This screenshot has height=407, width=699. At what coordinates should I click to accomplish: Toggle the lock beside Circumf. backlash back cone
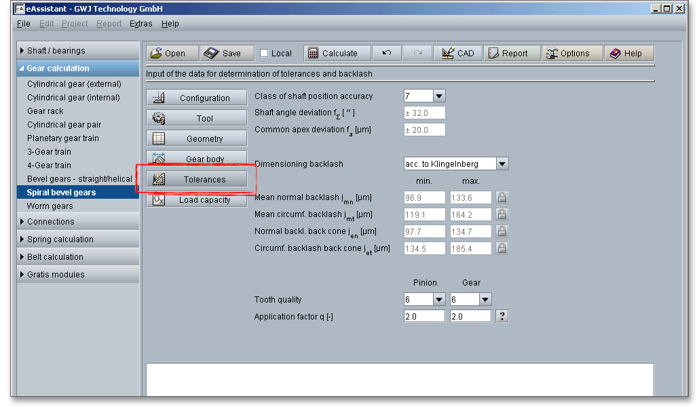tap(502, 248)
